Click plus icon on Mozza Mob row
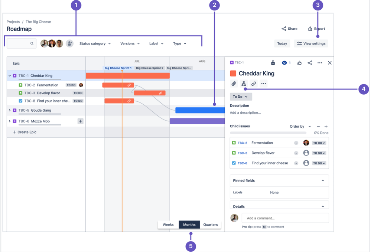 81,121
